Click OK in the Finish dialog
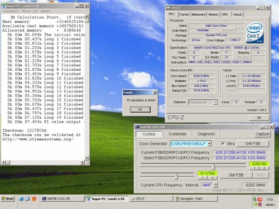Screen dimensions: 279x209 [x=140, y=109]
